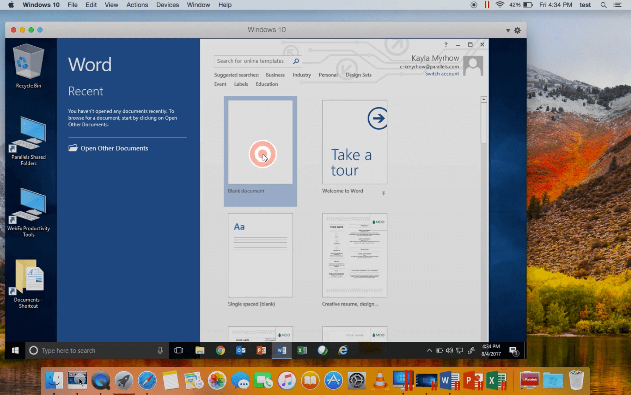Open the Parallels view dropdown triangle in title bar
The image size is (631, 395).
coord(508,30)
